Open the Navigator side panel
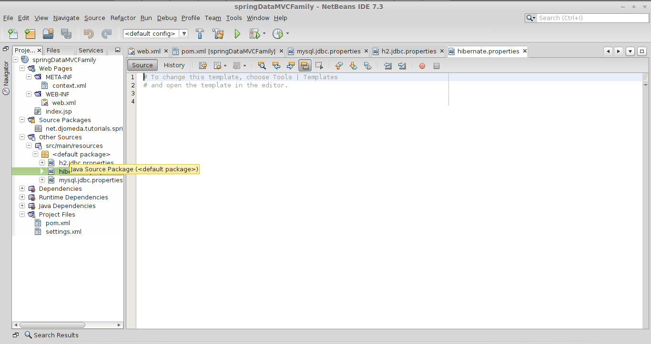 6,77
